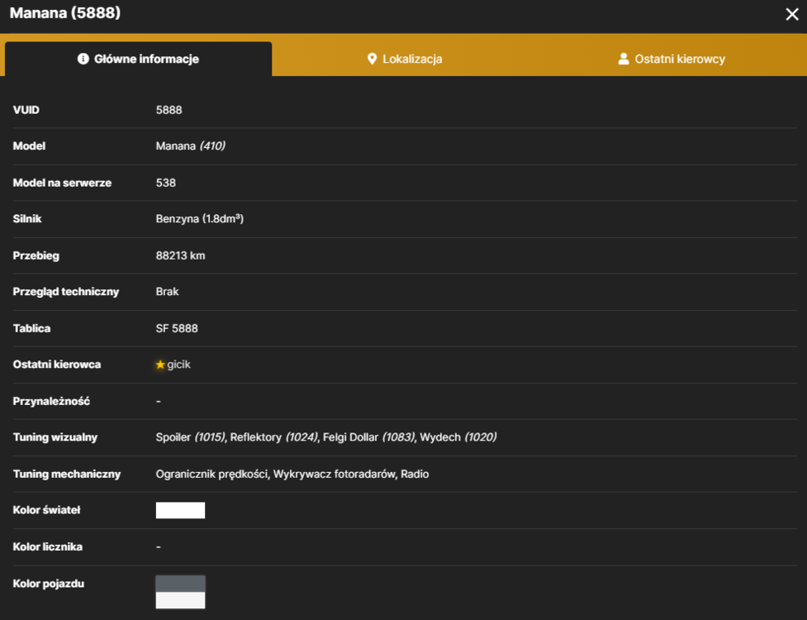The height and width of the screenshot is (620, 807).
Task: Click the Radio mechanical tuning entry
Action: (x=415, y=475)
